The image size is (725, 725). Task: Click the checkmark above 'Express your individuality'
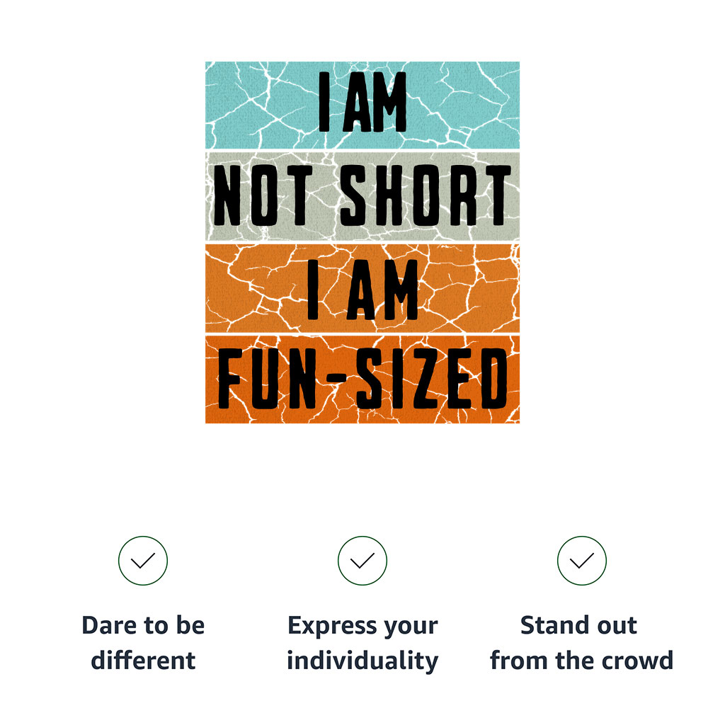point(362,561)
